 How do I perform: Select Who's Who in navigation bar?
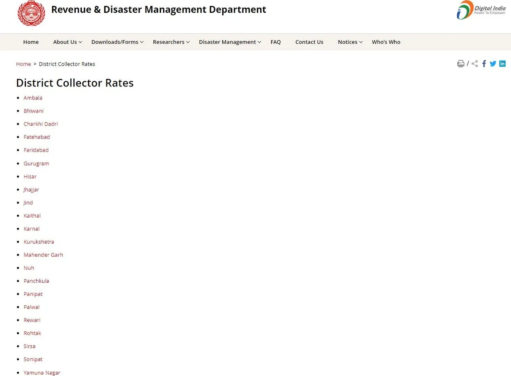pos(386,42)
